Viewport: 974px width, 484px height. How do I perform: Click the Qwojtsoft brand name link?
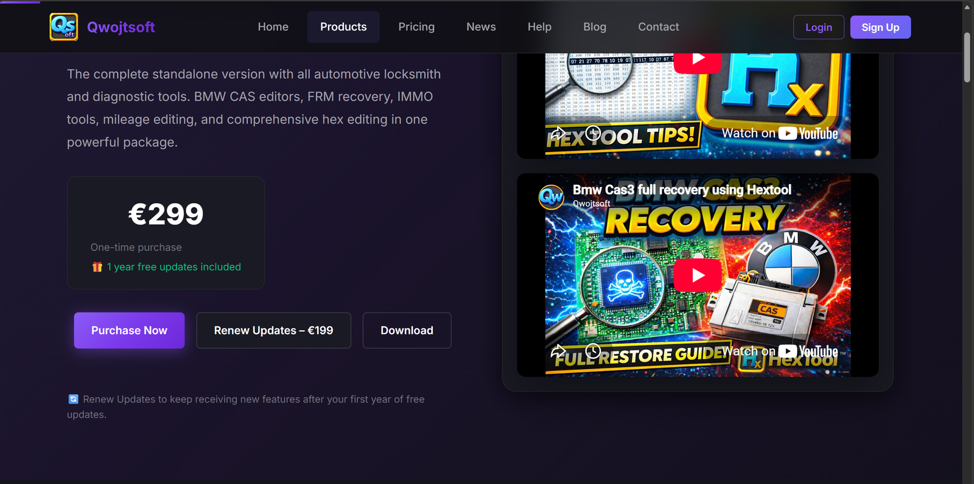(x=121, y=27)
